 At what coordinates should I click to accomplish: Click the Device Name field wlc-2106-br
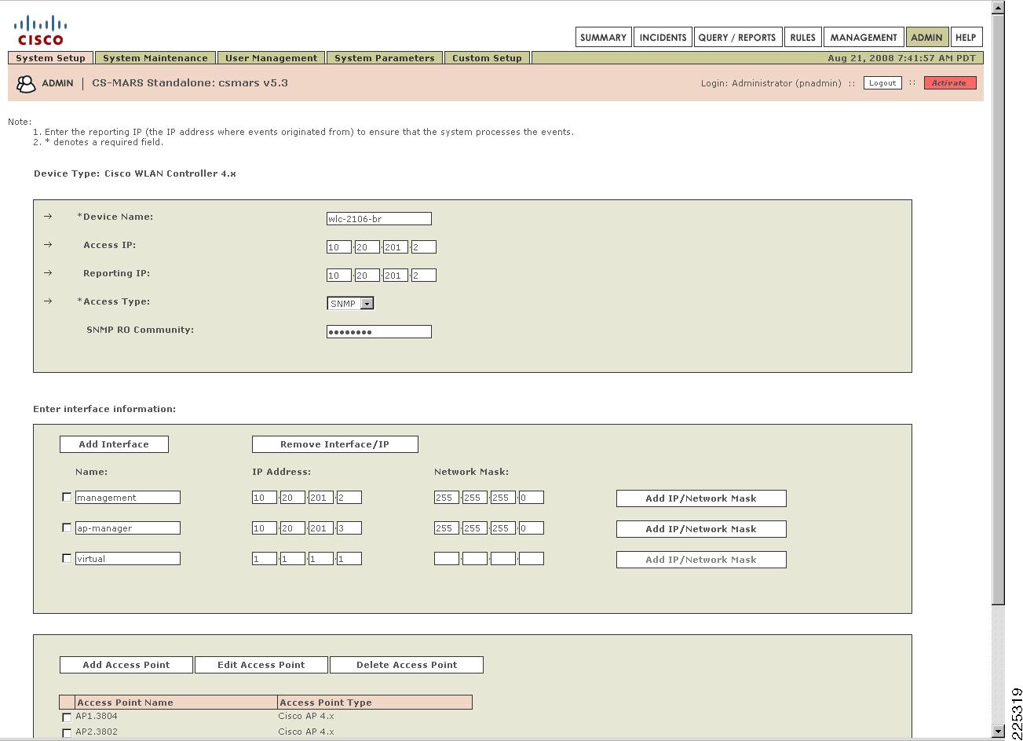378,219
